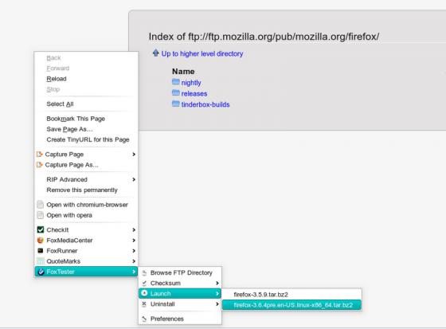
Task: Choose Select All in context menu
Action: coord(86,104)
